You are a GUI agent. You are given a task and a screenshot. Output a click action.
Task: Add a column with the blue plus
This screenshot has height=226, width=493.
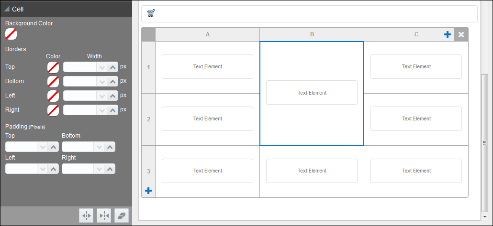click(x=448, y=34)
